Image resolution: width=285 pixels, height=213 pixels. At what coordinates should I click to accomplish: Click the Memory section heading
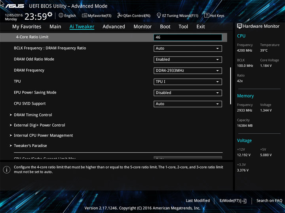(245, 96)
